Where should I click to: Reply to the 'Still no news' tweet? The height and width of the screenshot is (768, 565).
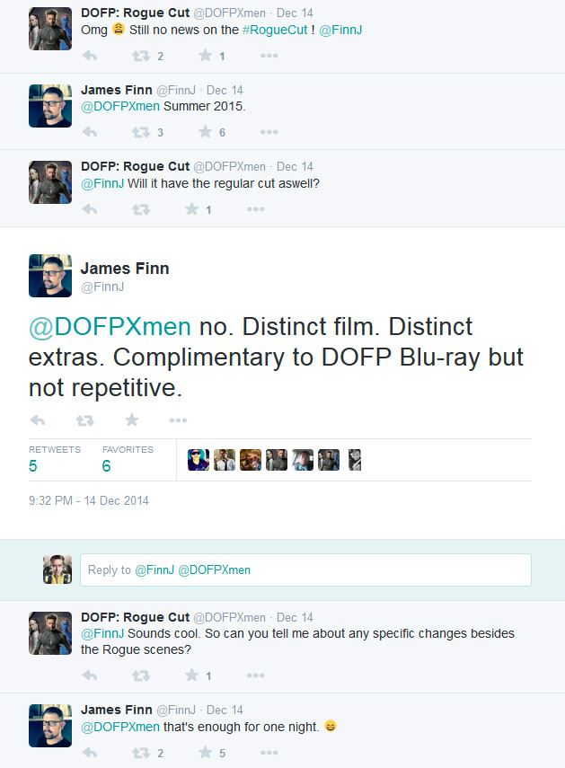90,56
